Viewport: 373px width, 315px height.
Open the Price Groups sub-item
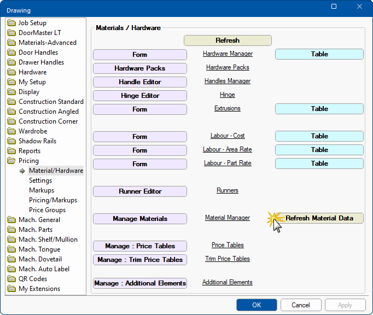click(47, 210)
